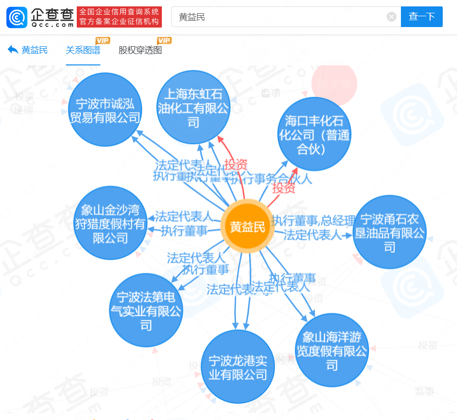
Task: Click the faded pink node behind 海口丰化
Action: pos(335,82)
